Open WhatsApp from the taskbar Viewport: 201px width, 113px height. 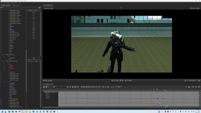click(x=26, y=112)
